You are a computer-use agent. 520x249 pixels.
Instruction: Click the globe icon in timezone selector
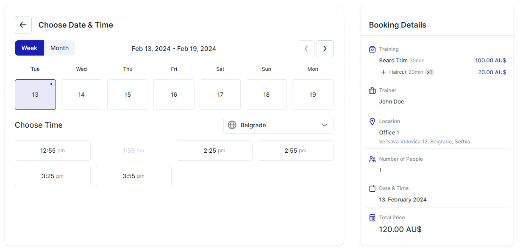(x=232, y=125)
